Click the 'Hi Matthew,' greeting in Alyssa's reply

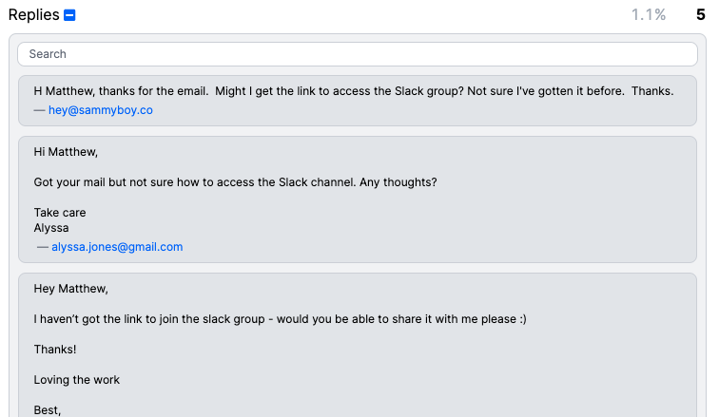tap(66, 152)
